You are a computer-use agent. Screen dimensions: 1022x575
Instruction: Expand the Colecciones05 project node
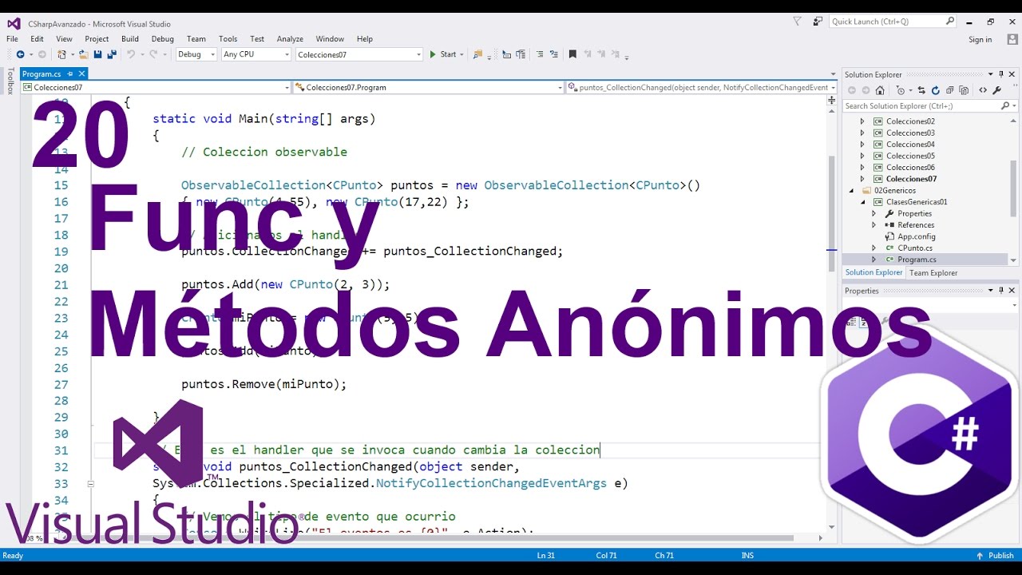[x=862, y=156]
